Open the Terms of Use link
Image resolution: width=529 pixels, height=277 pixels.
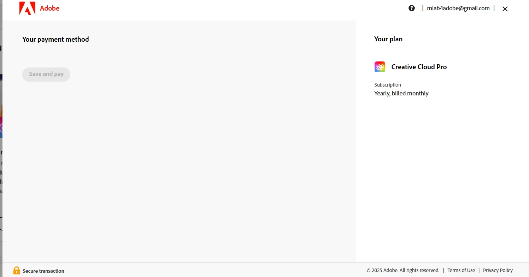pyautogui.click(x=461, y=270)
